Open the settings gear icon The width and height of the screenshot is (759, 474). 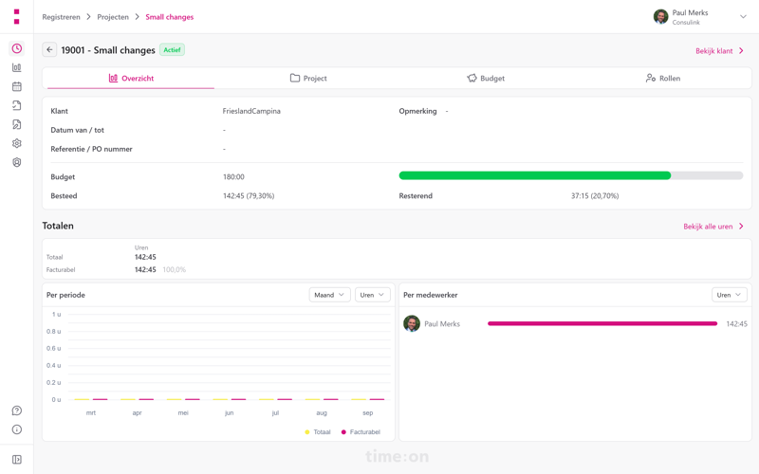(x=16, y=143)
